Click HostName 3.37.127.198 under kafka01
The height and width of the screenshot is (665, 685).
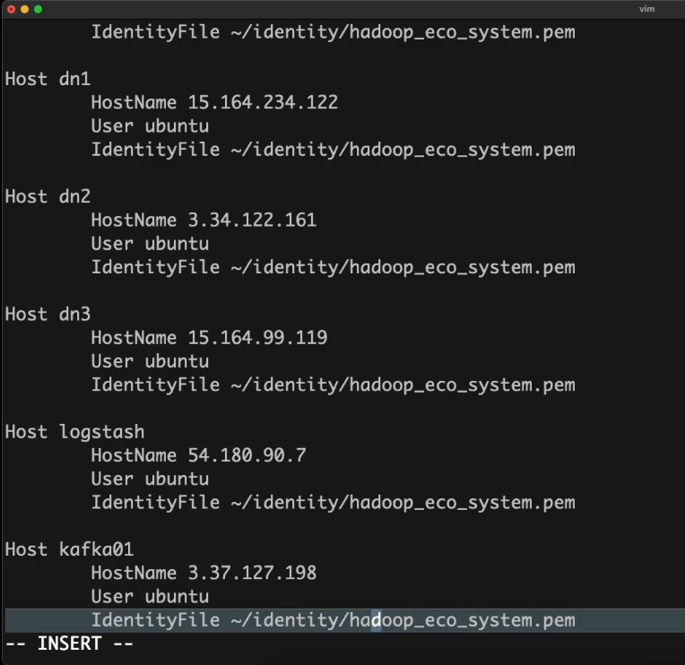click(204, 574)
